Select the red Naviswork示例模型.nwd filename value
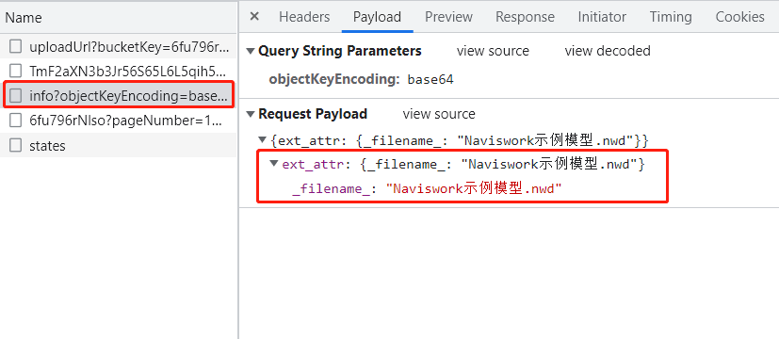 click(x=474, y=189)
